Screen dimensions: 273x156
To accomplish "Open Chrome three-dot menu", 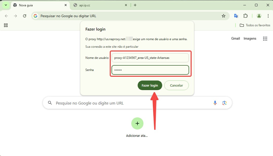I will point(268,16).
